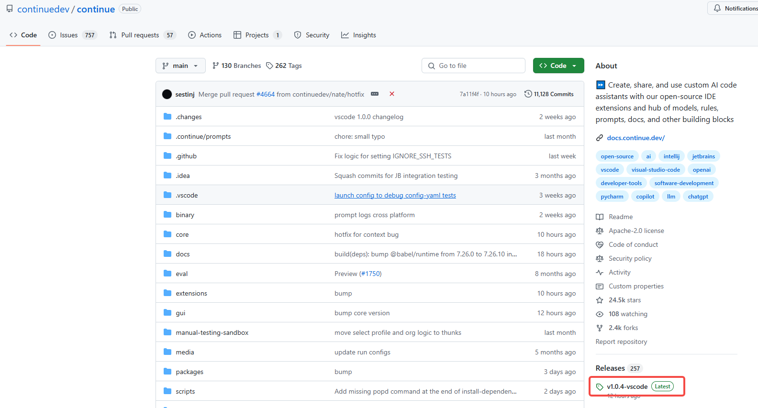Click the Code of conduct icon
The image size is (758, 408).
pos(600,244)
